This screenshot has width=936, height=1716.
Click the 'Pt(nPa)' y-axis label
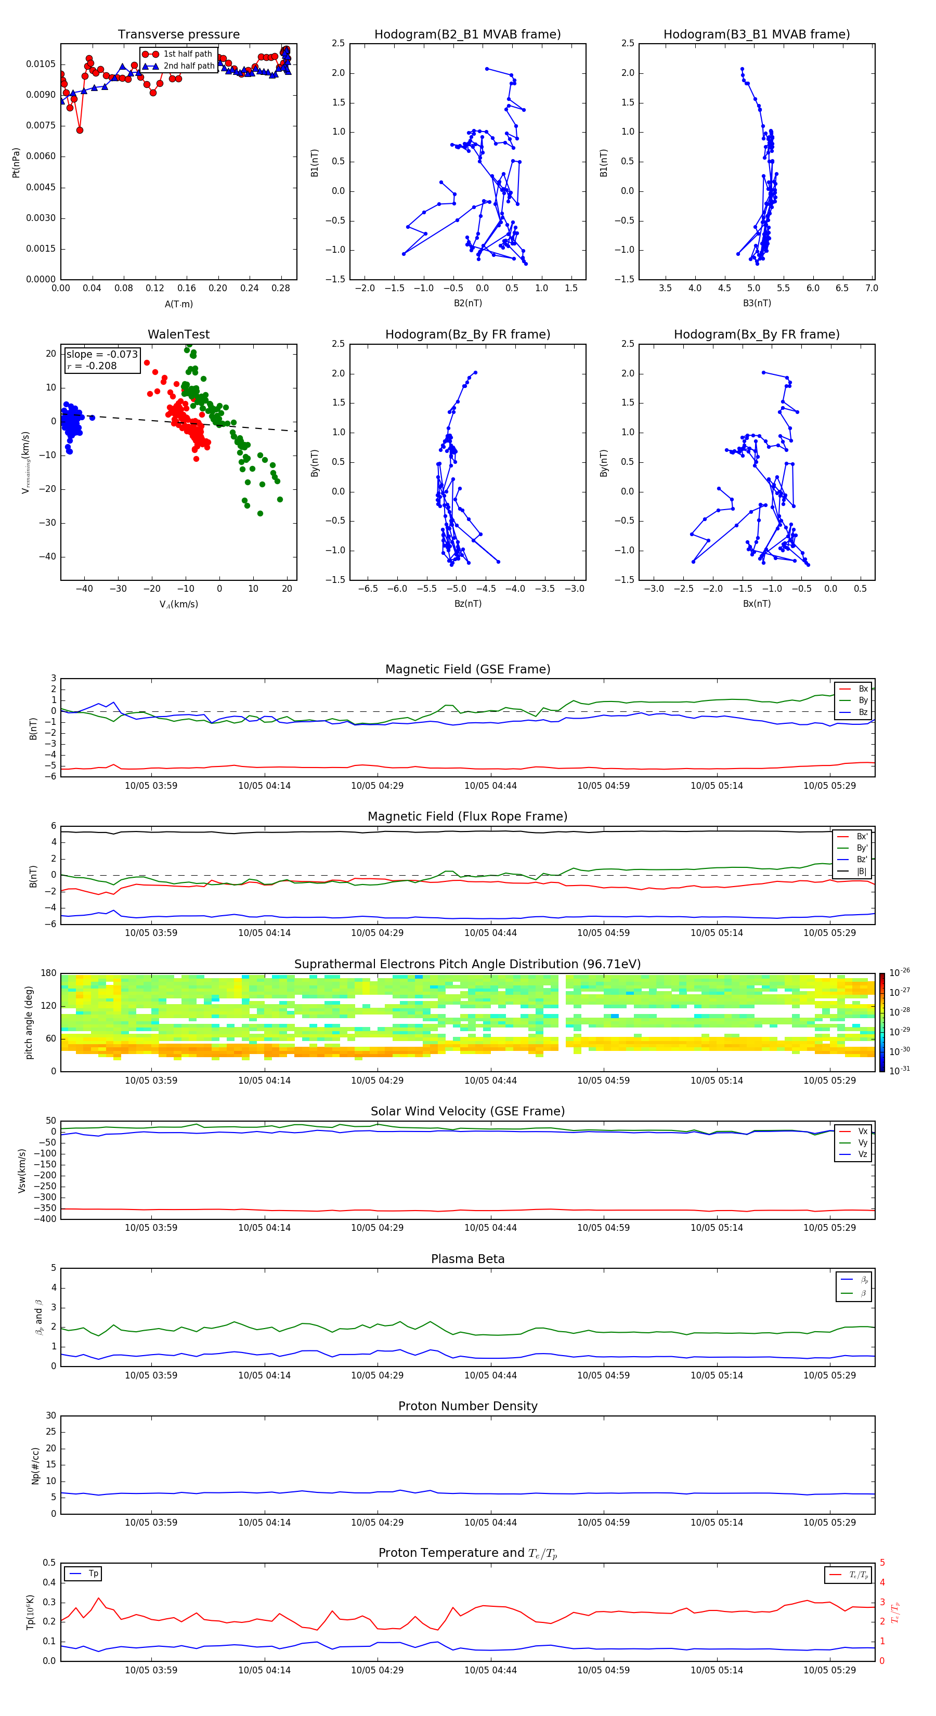[16, 163]
